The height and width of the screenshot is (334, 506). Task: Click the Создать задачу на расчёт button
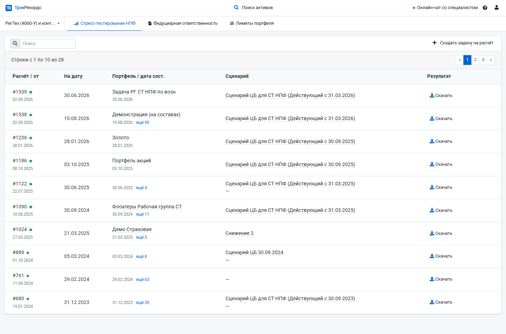tap(463, 43)
